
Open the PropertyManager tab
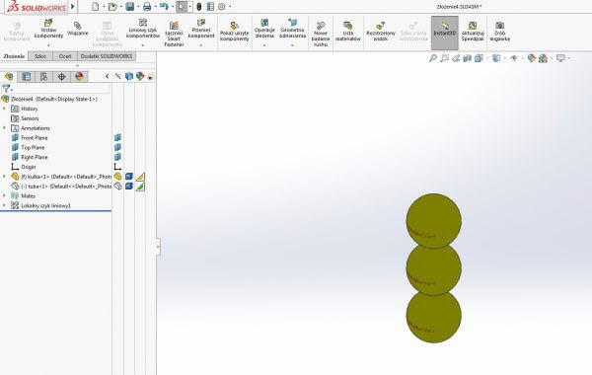tap(26, 77)
